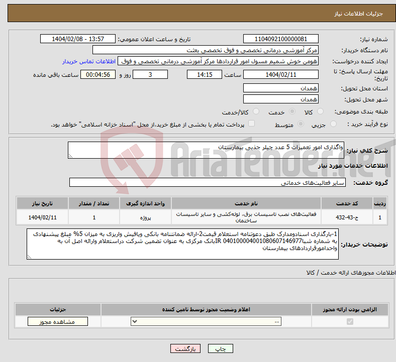Click the چاپ print button
Image resolution: width=396 pixels, height=362 pixels.
coord(220,348)
